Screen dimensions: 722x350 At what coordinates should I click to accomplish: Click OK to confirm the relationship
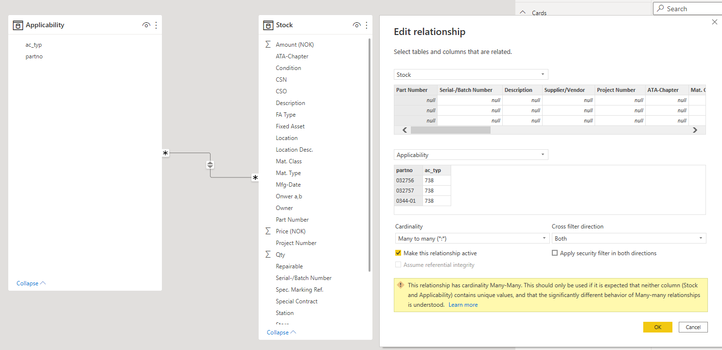[x=657, y=327]
